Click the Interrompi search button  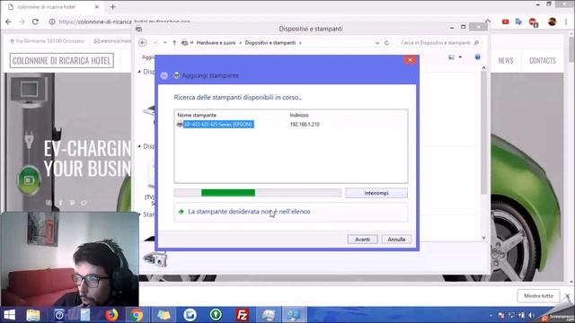click(376, 193)
